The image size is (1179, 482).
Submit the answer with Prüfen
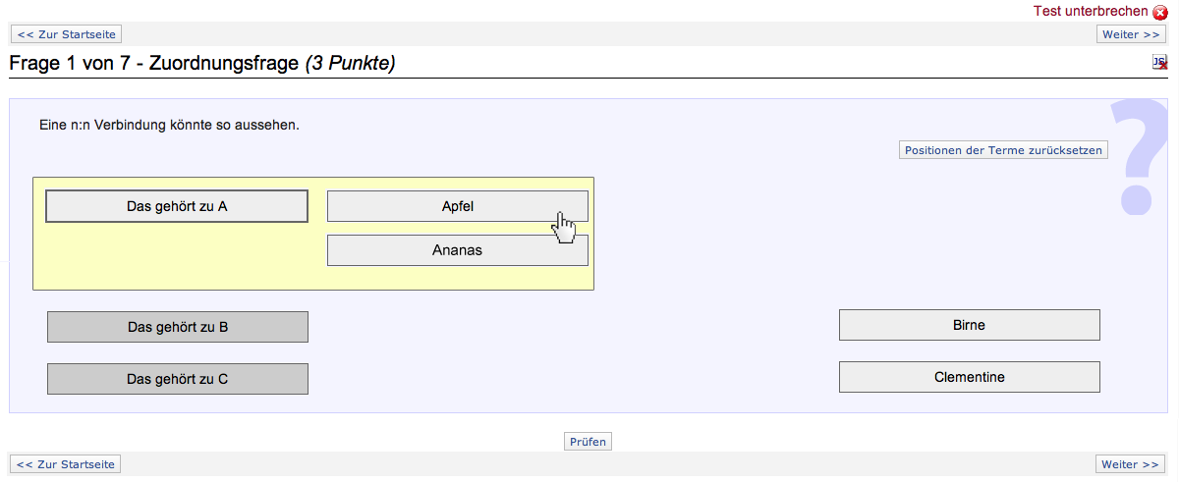pyautogui.click(x=589, y=442)
